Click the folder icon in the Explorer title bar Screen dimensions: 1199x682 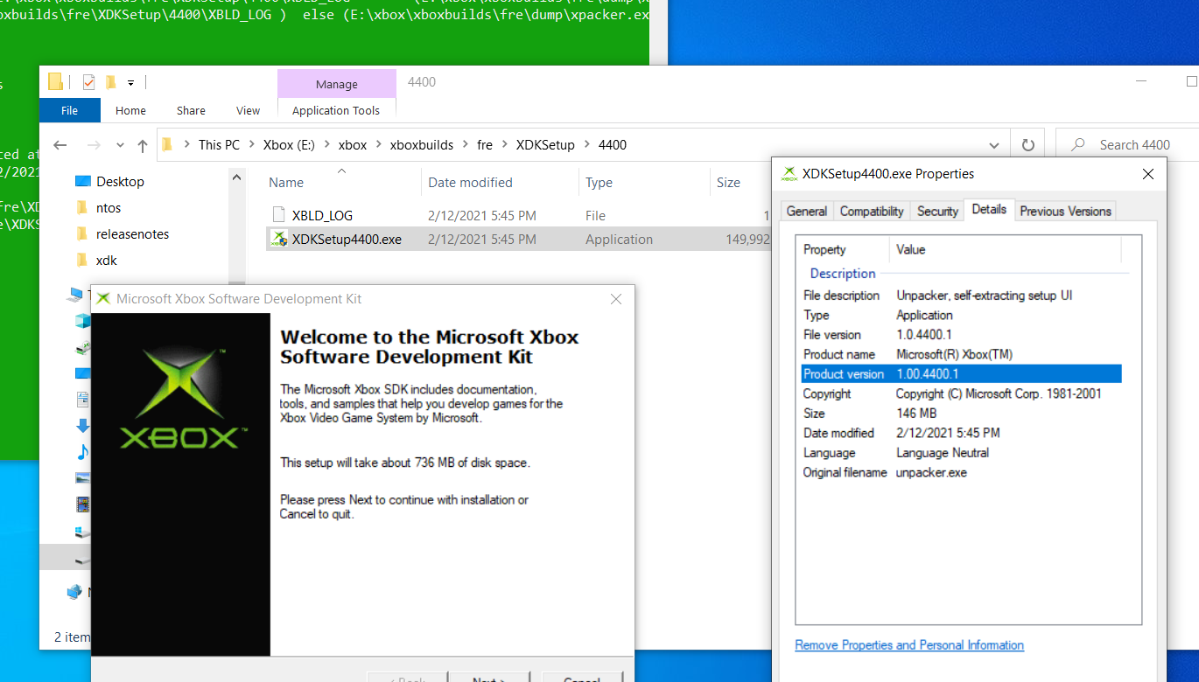(x=55, y=82)
